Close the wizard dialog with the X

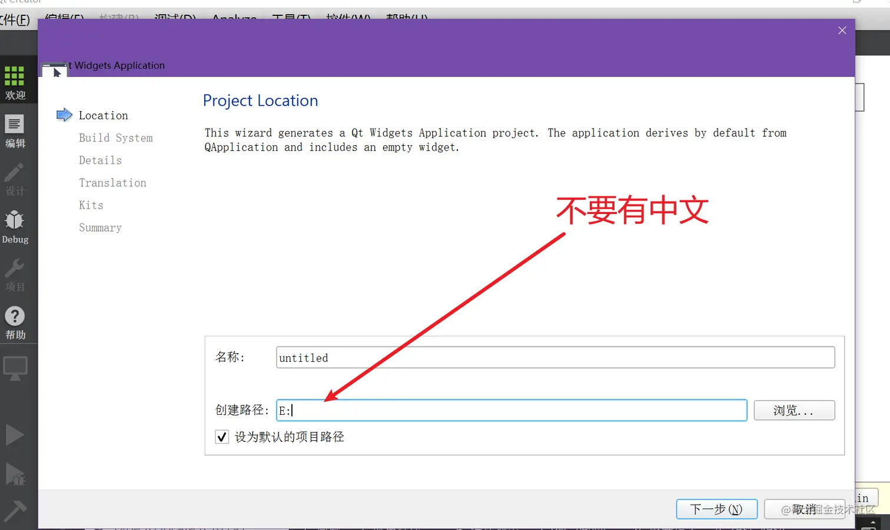coord(842,31)
